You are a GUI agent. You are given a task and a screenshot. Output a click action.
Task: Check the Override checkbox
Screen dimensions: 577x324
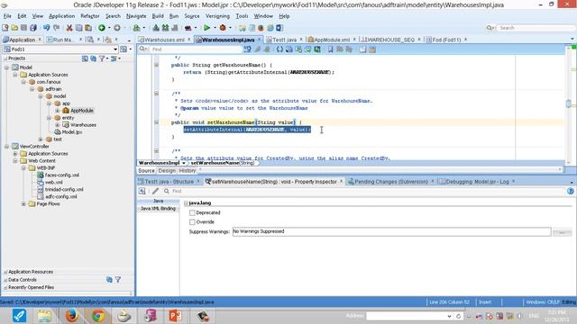point(192,222)
